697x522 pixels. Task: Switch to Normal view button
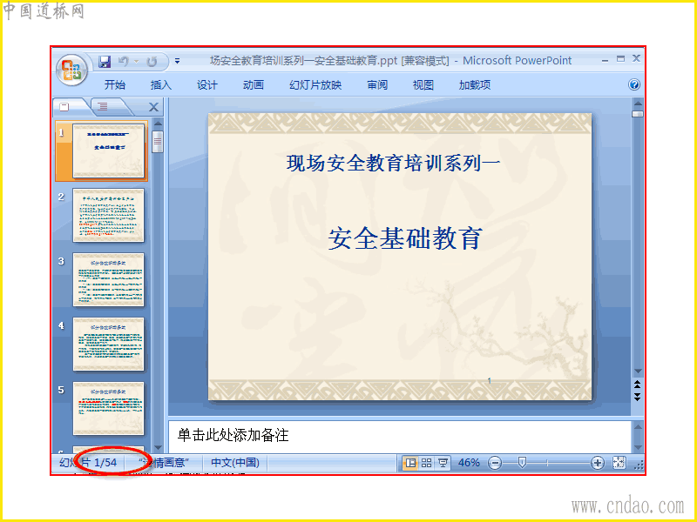point(410,463)
